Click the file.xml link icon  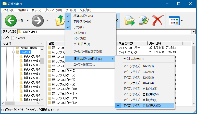point(13,38)
